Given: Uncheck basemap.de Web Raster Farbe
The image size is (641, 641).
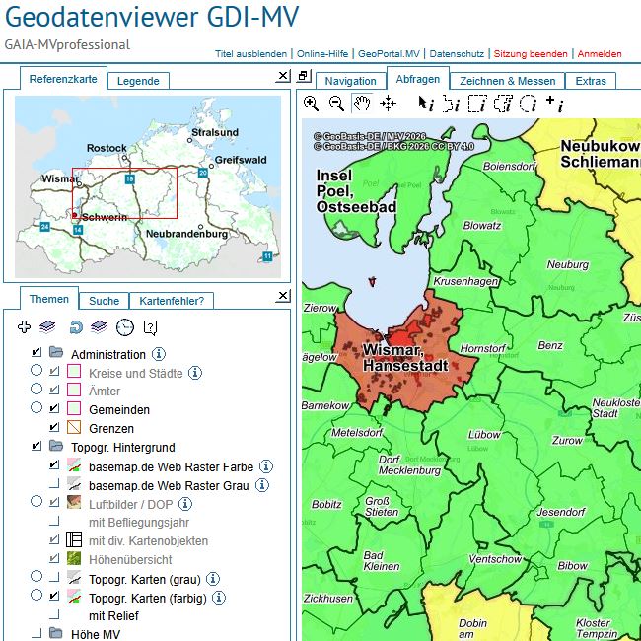Looking at the screenshot, I should pyautogui.click(x=54, y=464).
